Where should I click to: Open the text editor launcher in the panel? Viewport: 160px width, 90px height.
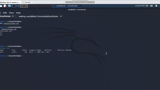5,6
